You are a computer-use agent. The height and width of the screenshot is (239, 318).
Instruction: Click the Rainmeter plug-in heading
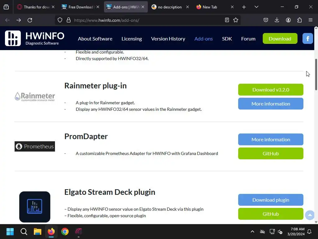[x=95, y=86]
